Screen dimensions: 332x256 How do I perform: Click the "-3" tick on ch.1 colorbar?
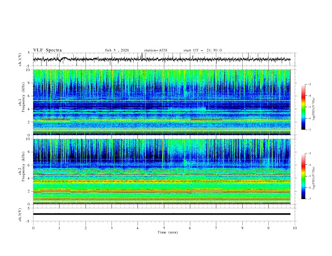309,84
